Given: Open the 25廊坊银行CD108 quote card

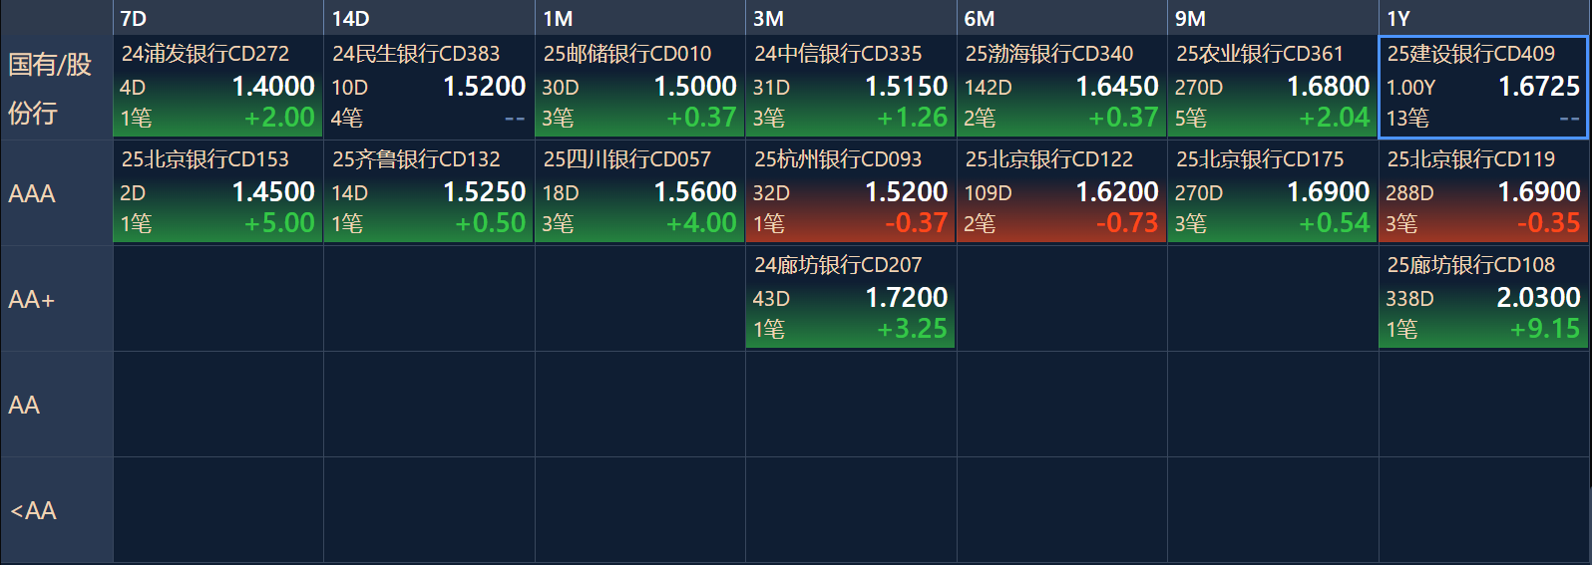Looking at the screenshot, I should pos(1484,298).
